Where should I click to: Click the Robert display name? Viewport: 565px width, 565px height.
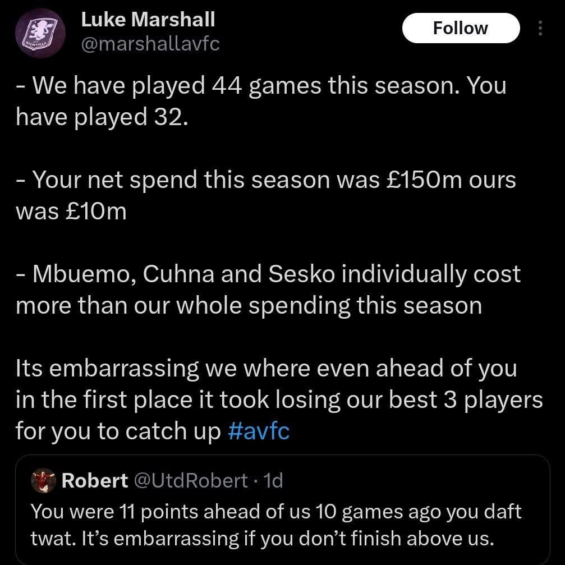(95, 480)
